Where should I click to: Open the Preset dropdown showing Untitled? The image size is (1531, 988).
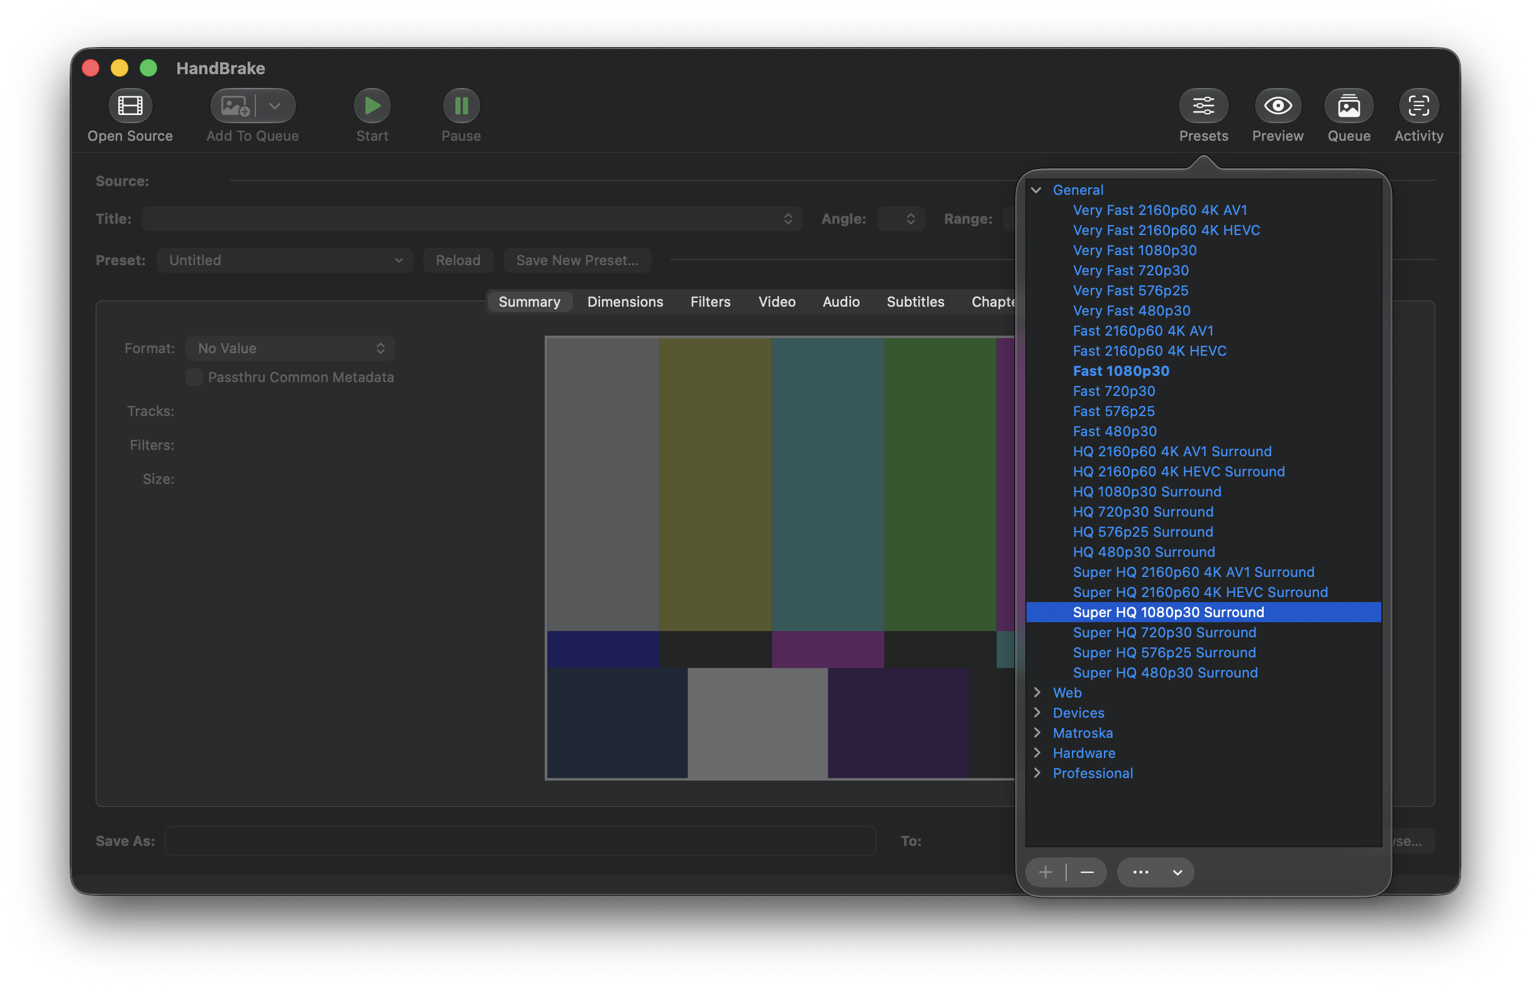click(x=285, y=260)
